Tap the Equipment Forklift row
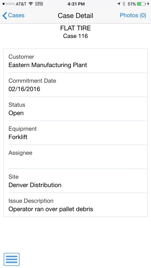Viewport: 151px width, 268px height. pyautogui.click(x=75, y=132)
